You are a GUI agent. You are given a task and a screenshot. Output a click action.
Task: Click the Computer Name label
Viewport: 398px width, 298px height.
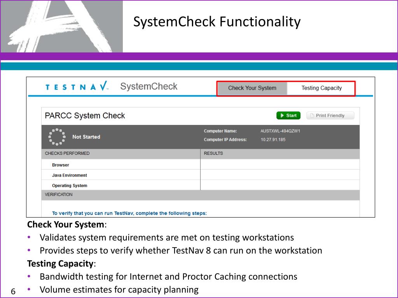(x=220, y=131)
